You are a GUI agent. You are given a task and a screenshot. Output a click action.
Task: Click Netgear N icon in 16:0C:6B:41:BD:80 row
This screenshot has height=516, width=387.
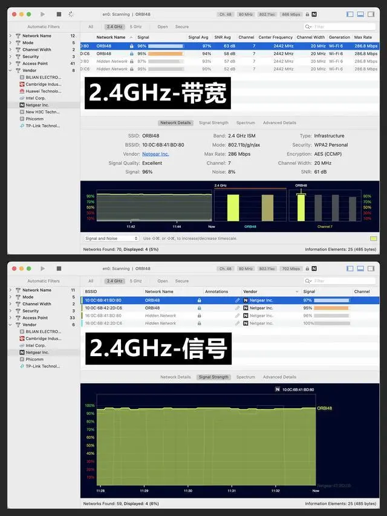pyautogui.click(x=246, y=316)
